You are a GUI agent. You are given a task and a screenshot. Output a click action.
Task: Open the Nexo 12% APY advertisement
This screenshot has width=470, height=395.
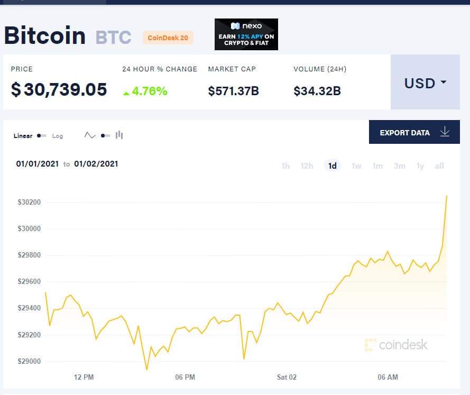(246, 34)
